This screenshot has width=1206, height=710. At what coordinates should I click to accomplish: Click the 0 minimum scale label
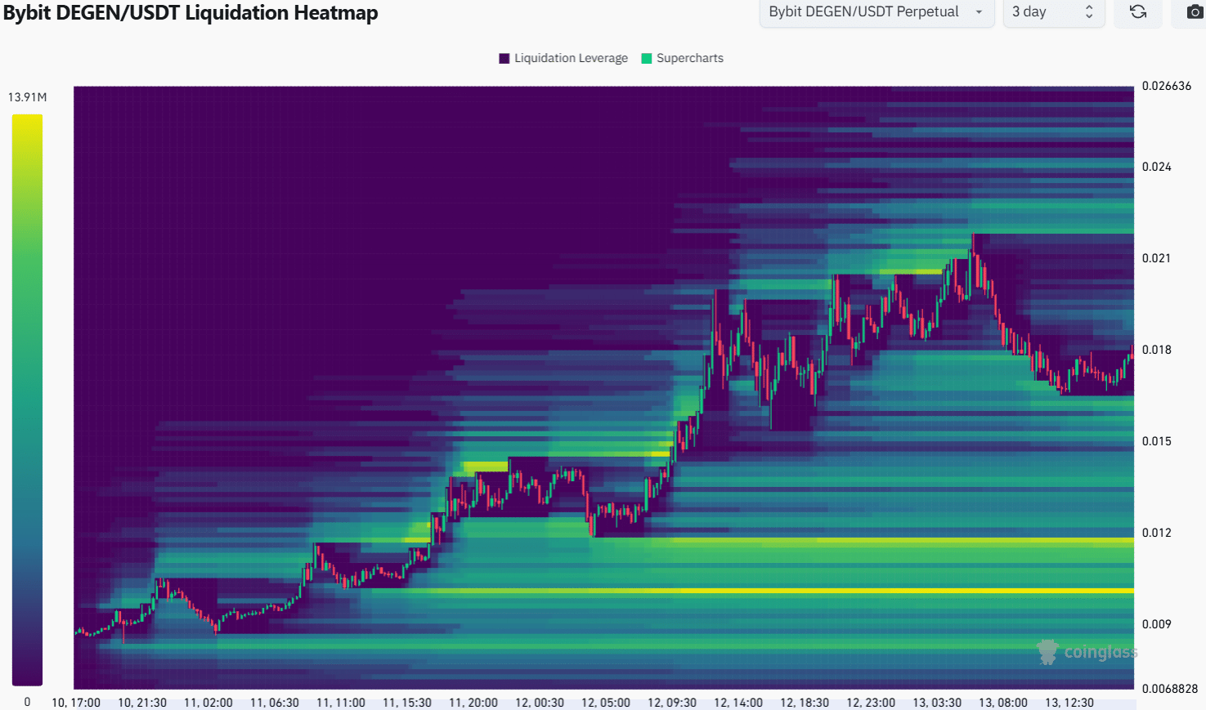pyautogui.click(x=27, y=701)
